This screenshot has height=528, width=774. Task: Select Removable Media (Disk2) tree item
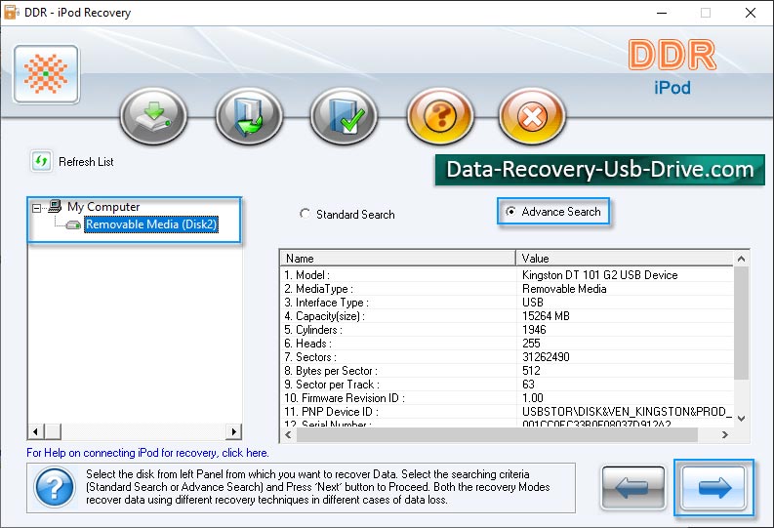(x=151, y=224)
